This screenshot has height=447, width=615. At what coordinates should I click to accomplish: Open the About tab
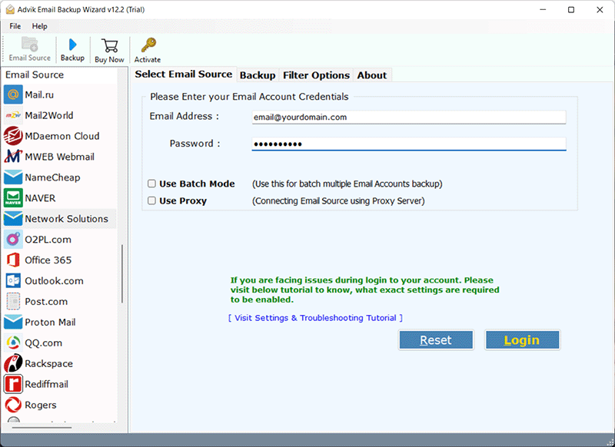coord(372,75)
